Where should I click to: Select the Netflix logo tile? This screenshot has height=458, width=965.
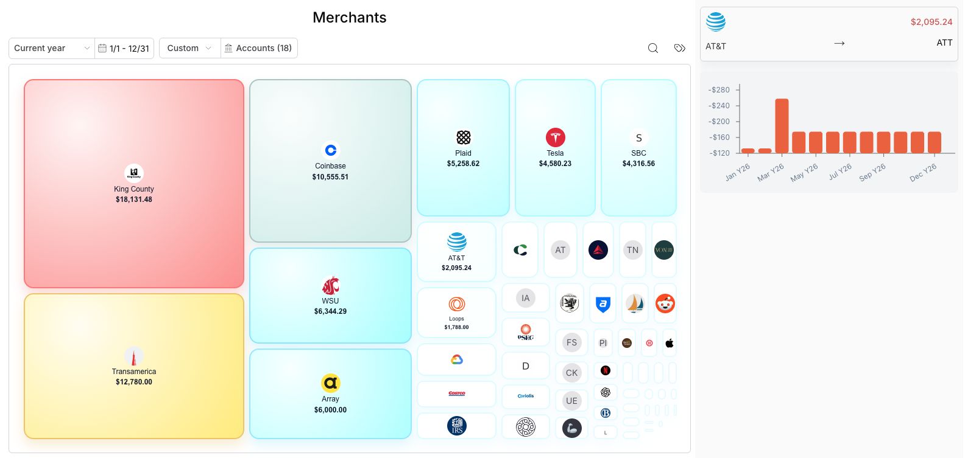[606, 370]
